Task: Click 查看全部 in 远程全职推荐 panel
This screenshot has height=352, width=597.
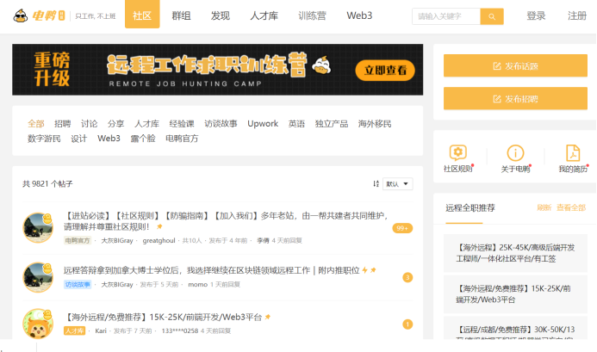Action: click(x=571, y=207)
